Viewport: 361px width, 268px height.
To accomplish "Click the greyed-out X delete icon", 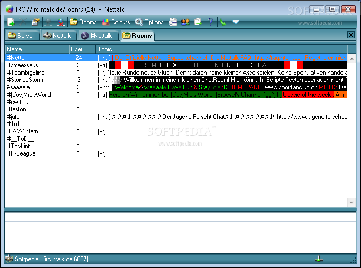I will [x=23, y=22].
